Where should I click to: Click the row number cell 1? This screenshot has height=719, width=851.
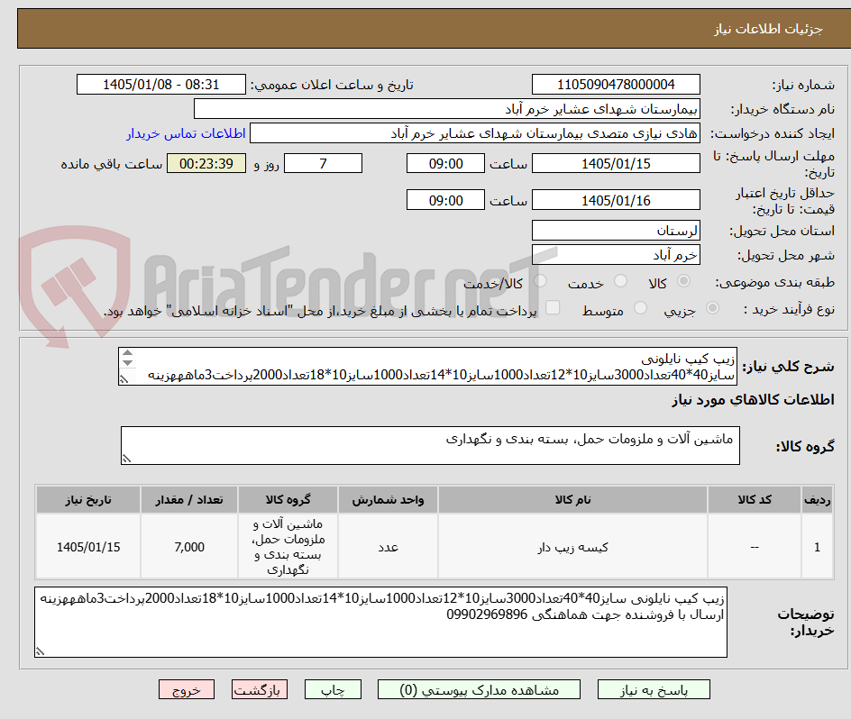pos(818,547)
